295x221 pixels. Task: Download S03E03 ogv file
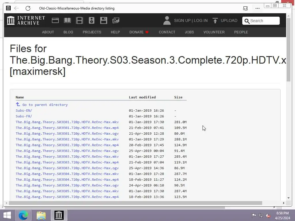coord(67,168)
